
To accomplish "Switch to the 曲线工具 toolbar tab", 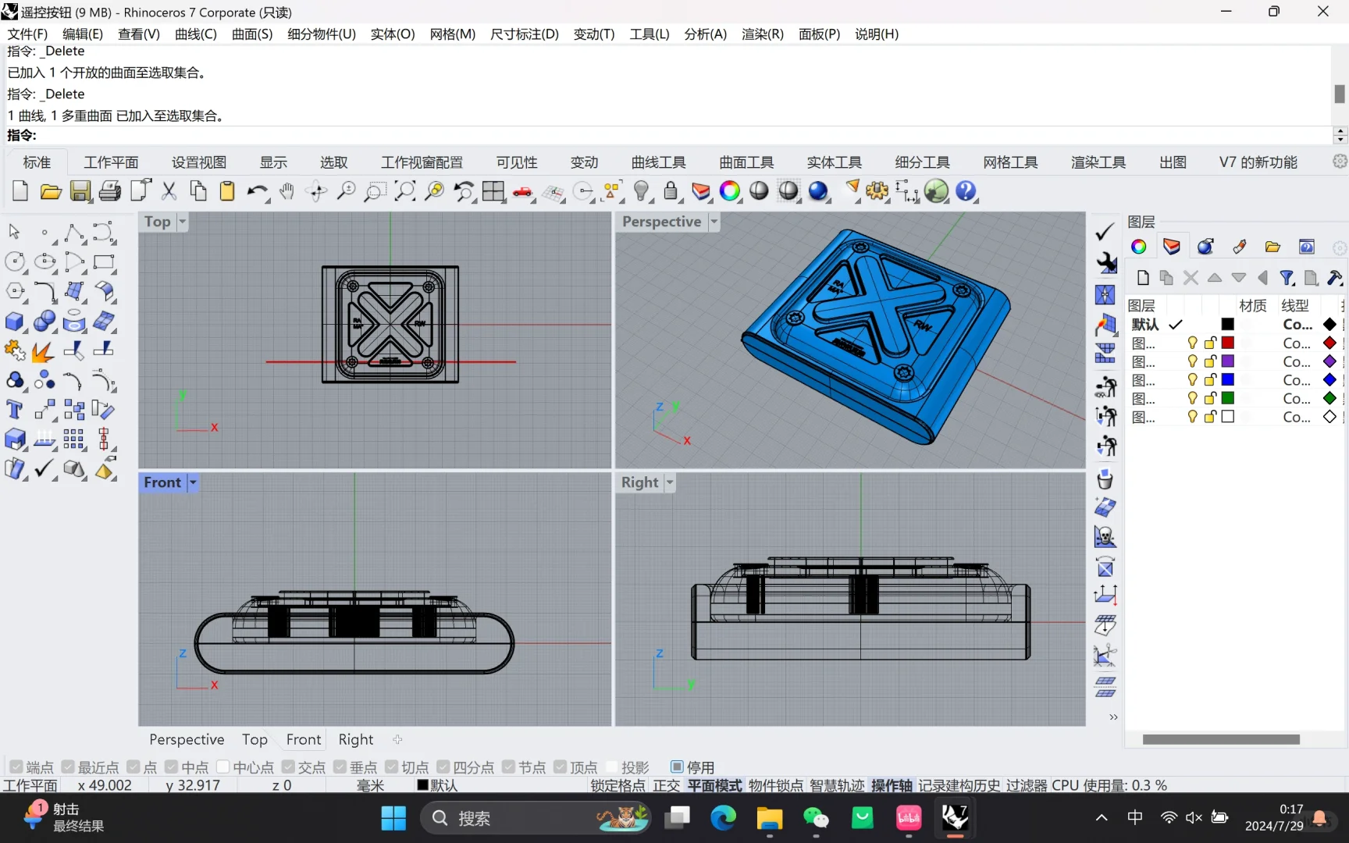I will (x=659, y=162).
